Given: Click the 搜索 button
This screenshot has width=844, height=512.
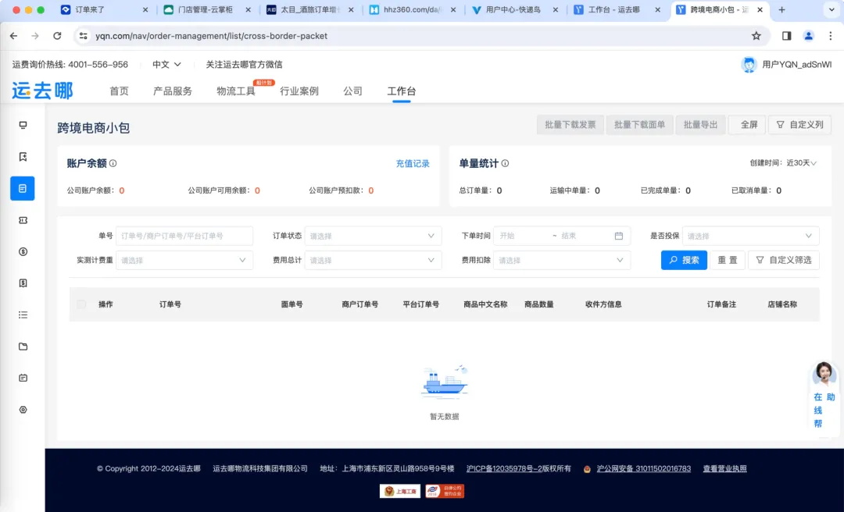Looking at the screenshot, I should [684, 261].
